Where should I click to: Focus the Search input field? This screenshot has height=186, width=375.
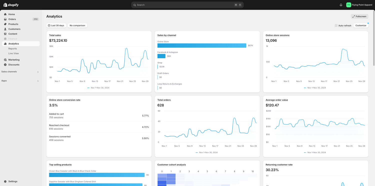[x=187, y=5]
